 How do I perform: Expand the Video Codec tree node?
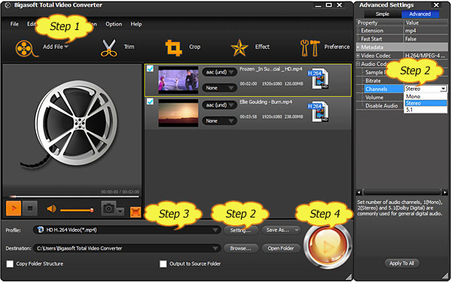tap(358, 55)
